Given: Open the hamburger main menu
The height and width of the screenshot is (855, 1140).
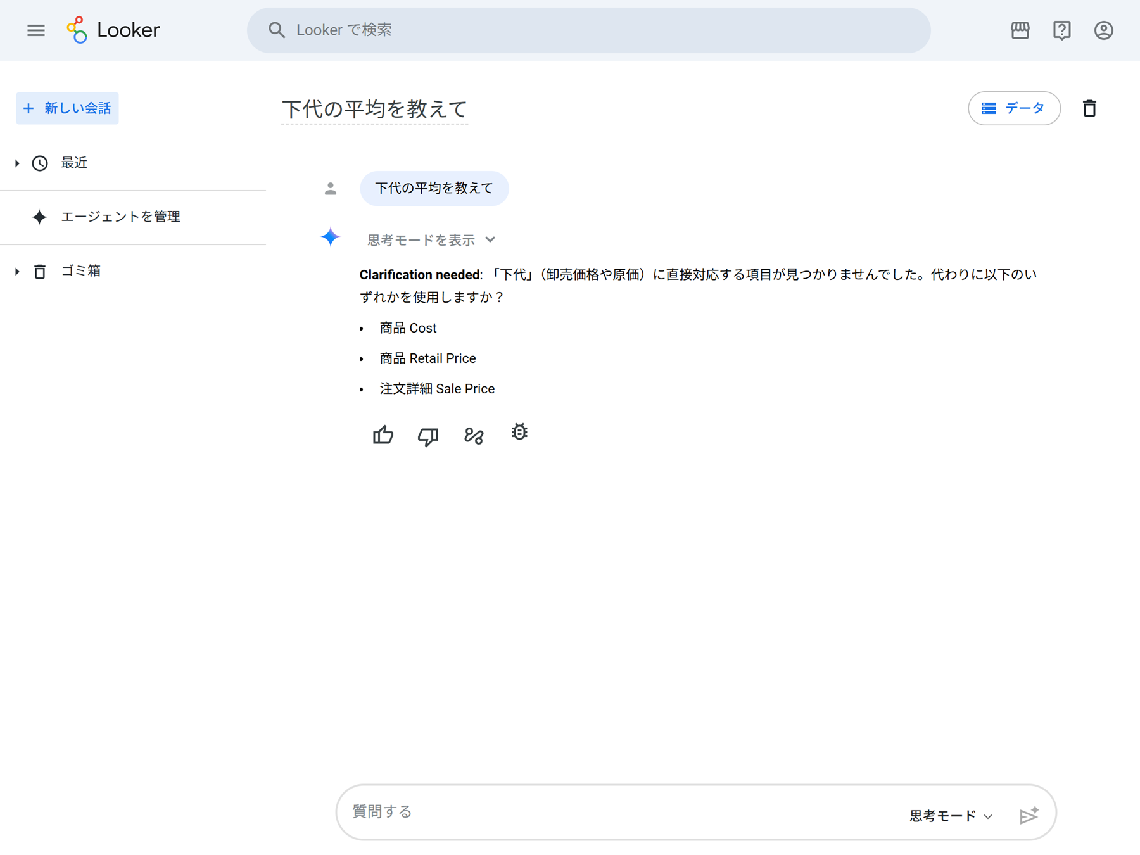Looking at the screenshot, I should pyautogui.click(x=36, y=30).
